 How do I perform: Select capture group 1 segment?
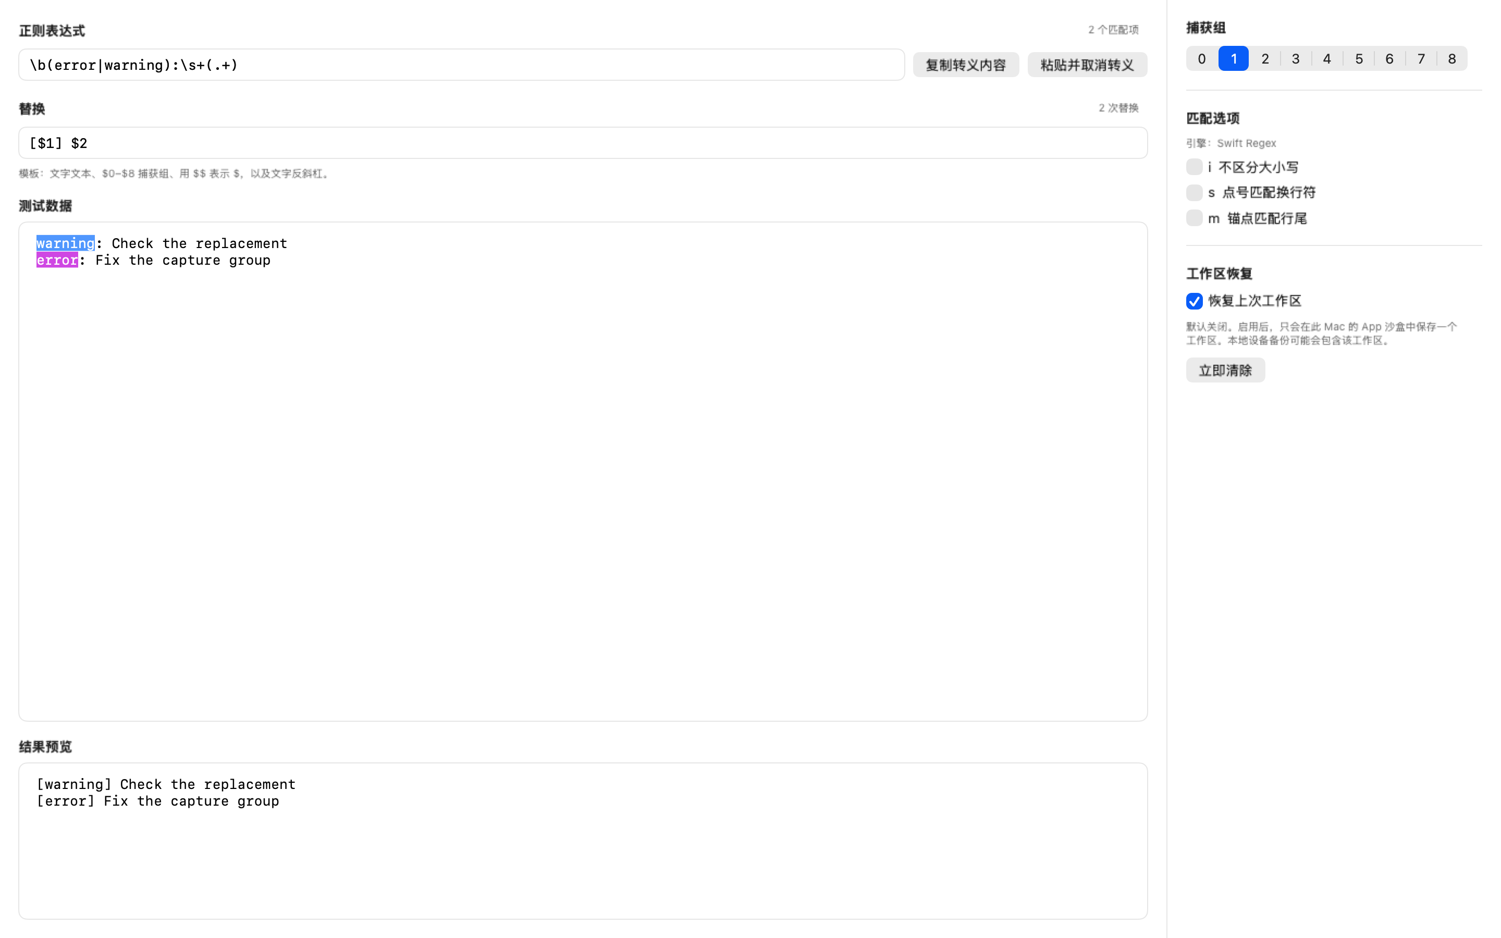point(1234,59)
